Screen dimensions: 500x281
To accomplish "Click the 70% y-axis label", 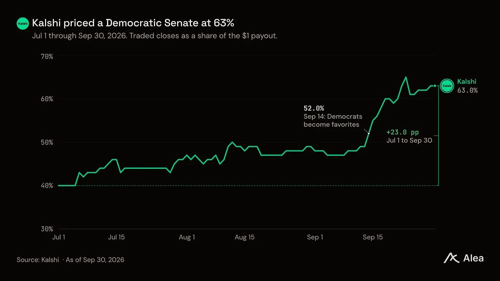I will 47,56.
